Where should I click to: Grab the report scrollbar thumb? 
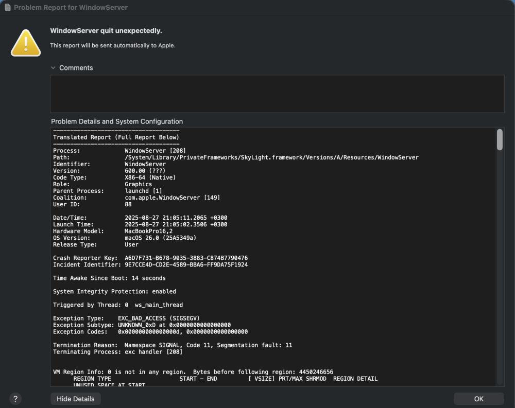point(500,140)
